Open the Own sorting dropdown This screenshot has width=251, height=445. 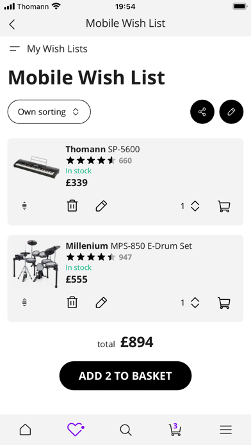(x=49, y=112)
